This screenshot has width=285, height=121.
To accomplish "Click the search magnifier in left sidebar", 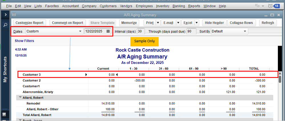I will (x=5, y=25).
